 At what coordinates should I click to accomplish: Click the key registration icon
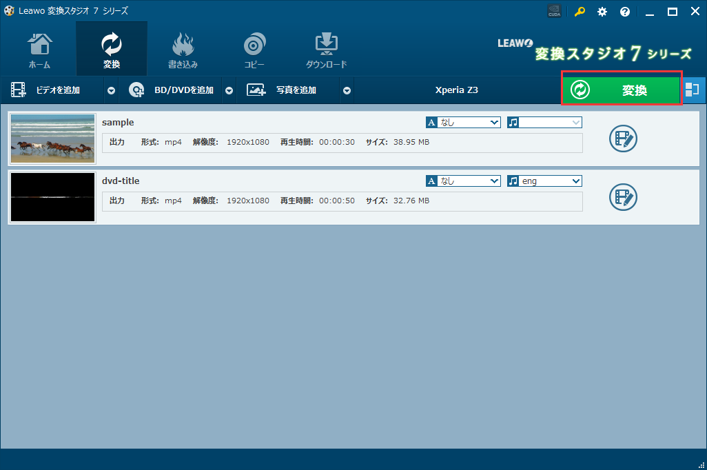(580, 11)
